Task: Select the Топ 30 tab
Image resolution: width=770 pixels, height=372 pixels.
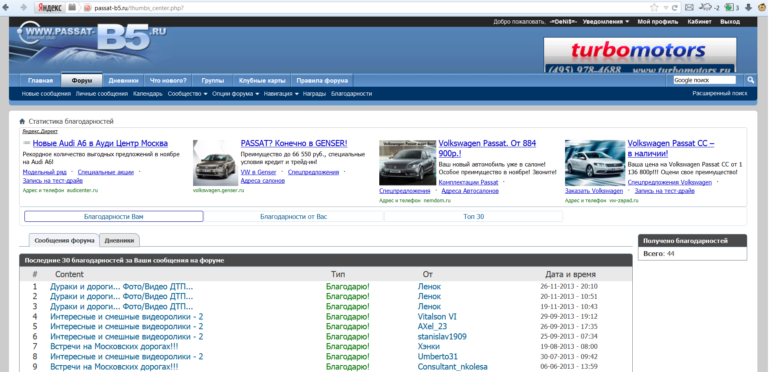Action: tap(473, 217)
